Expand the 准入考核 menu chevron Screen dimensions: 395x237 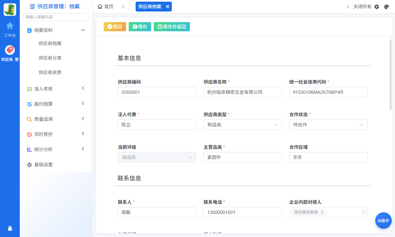point(83,88)
